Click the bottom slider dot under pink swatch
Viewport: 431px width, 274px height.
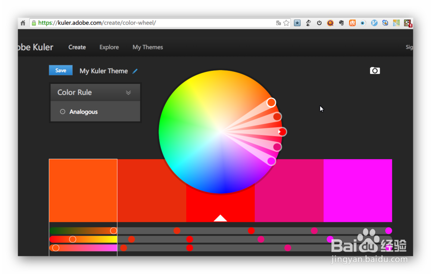(288, 248)
